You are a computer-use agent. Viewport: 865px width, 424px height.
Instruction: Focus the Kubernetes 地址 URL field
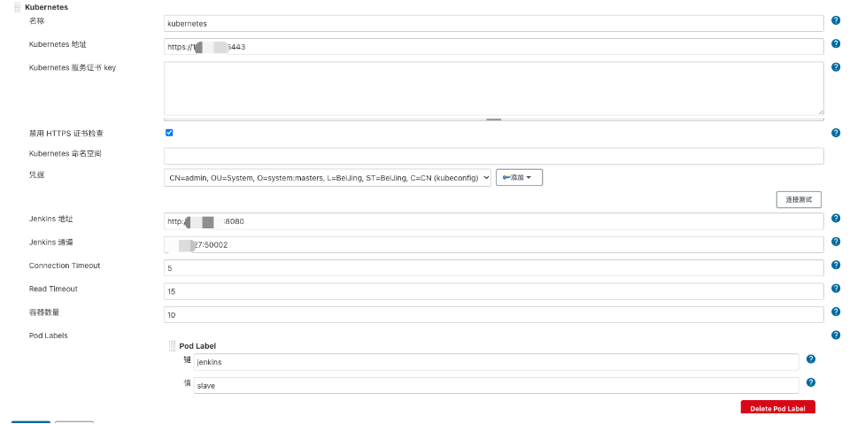(x=494, y=47)
